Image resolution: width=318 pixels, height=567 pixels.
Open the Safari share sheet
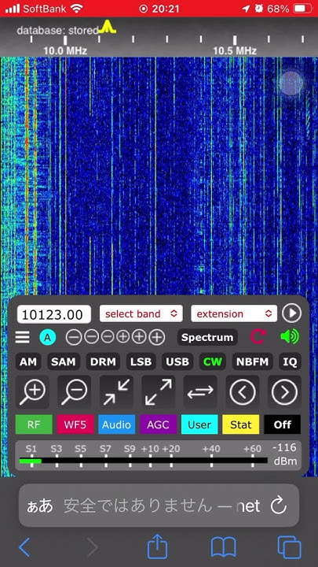point(158,545)
